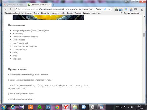Open Yandex home via the Я icon
Screen dimensions: 147x110
(11, 9)
